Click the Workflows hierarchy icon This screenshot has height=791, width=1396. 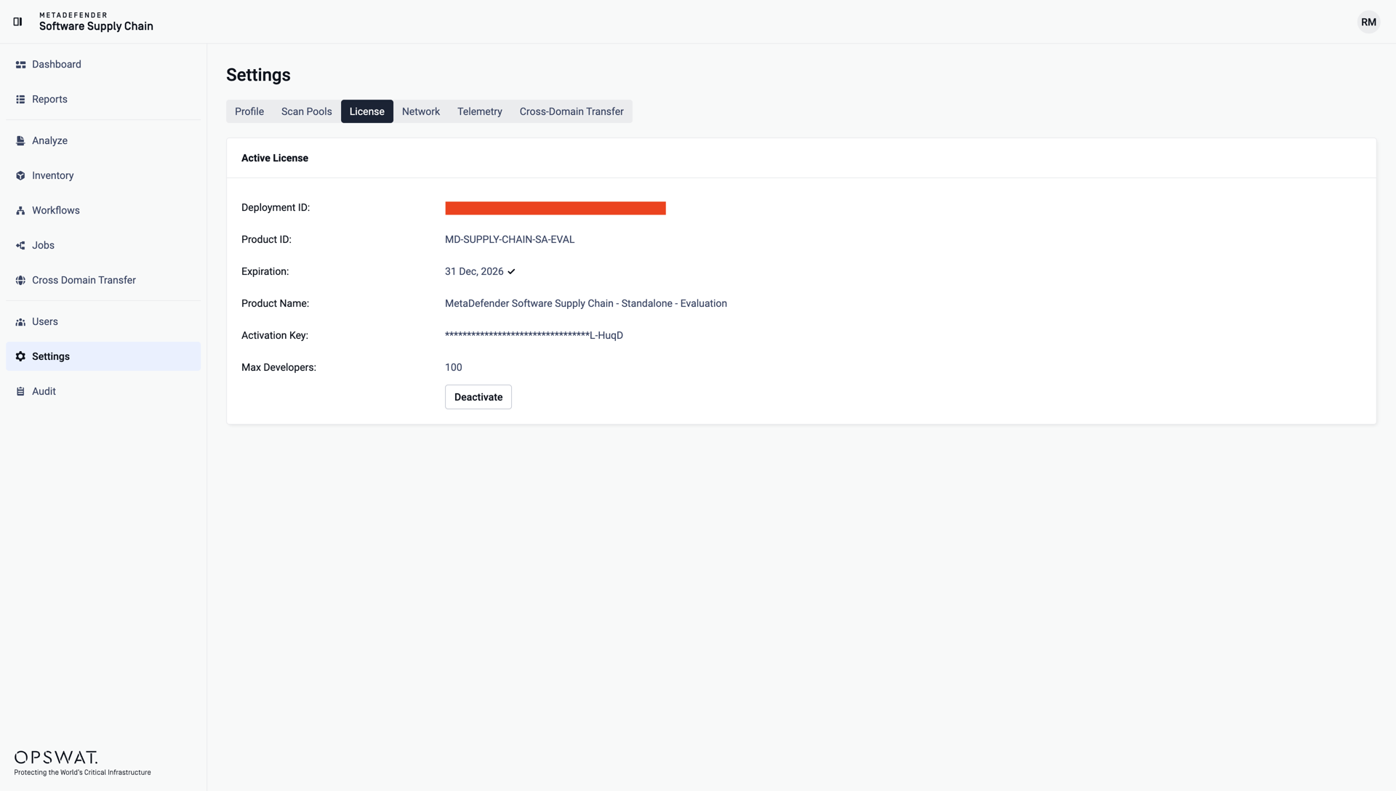point(20,211)
